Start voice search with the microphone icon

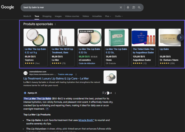pyautogui.click(x=128, y=7)
